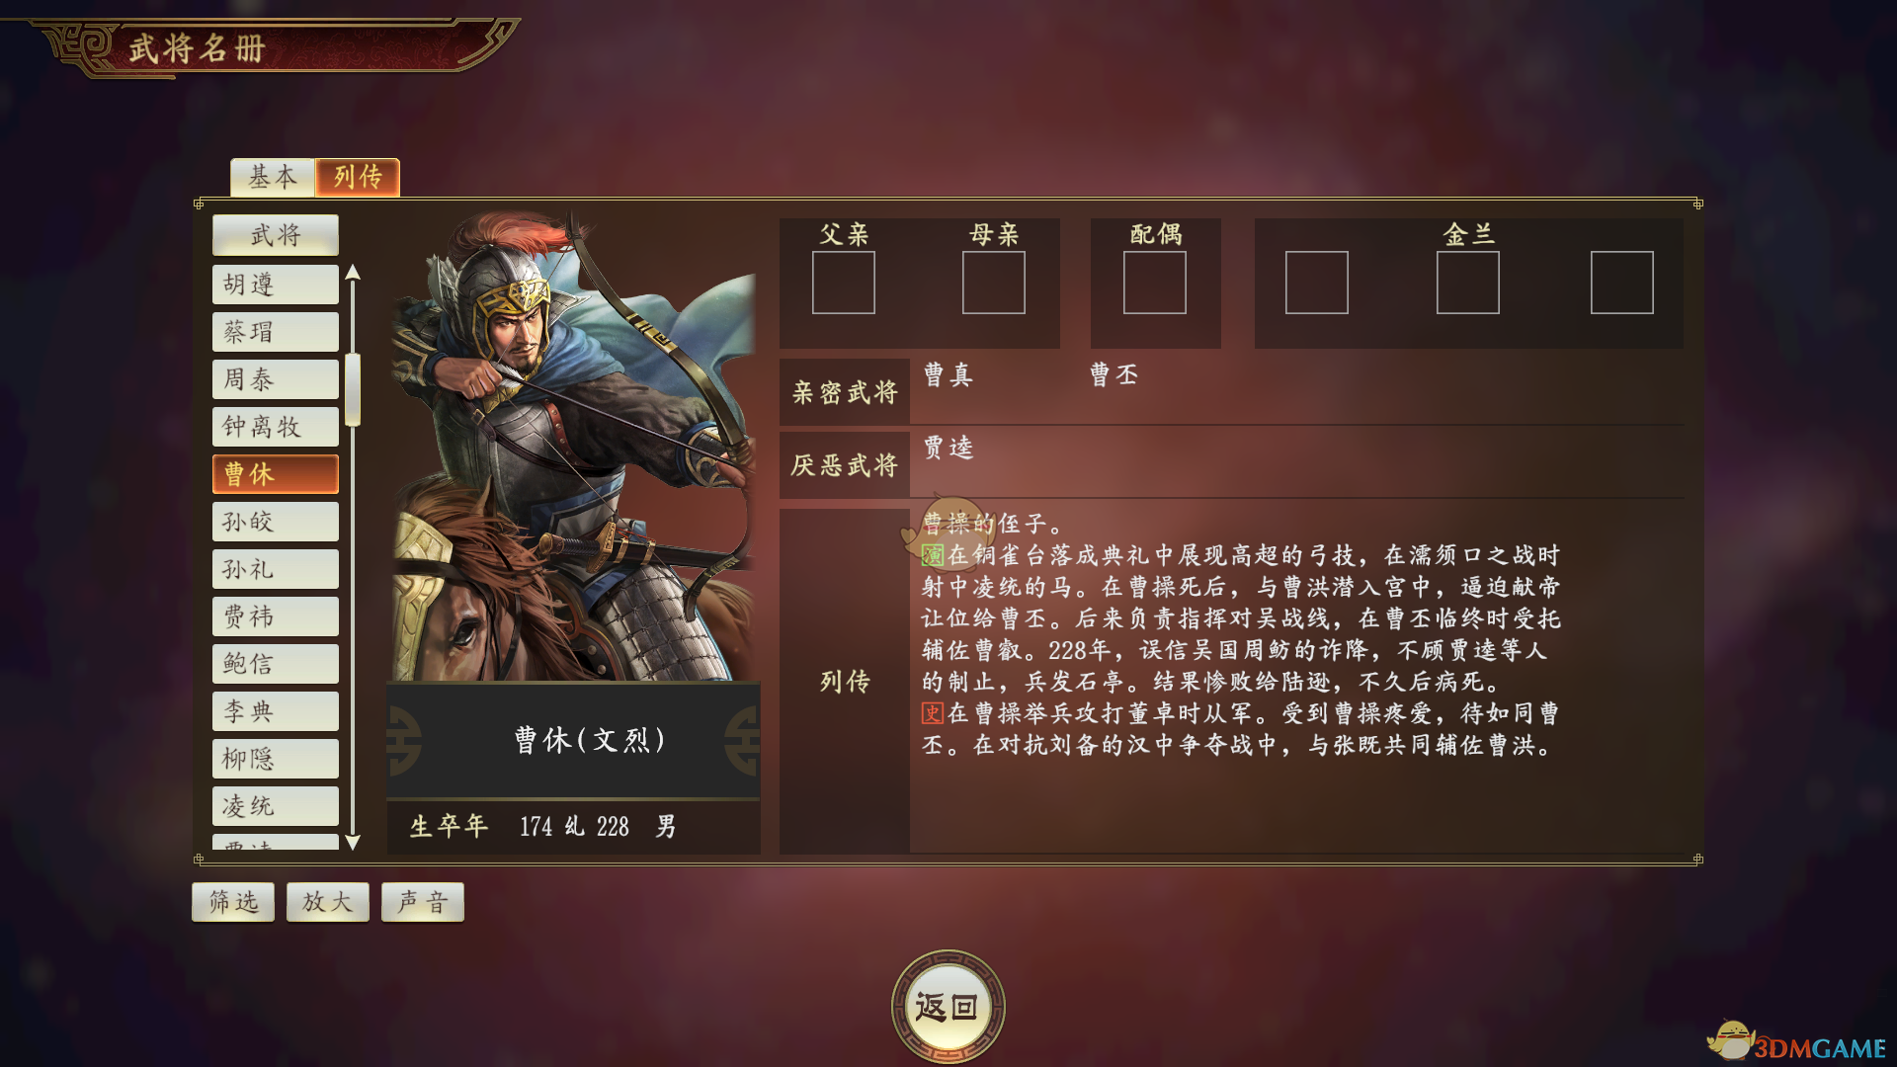
Task: Click close officer 曹真 name
Action: point(948,374)
